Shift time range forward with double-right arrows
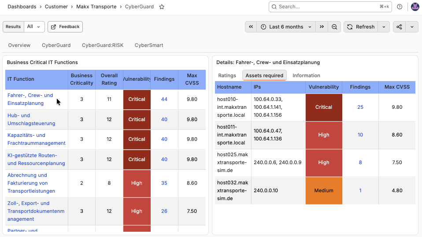Screen dimensions: 422x237 click(x=322, y=27)
